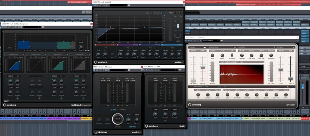Toggle Live mode in MultibandCompressor

pyautogui.click(x=9, y=48)
